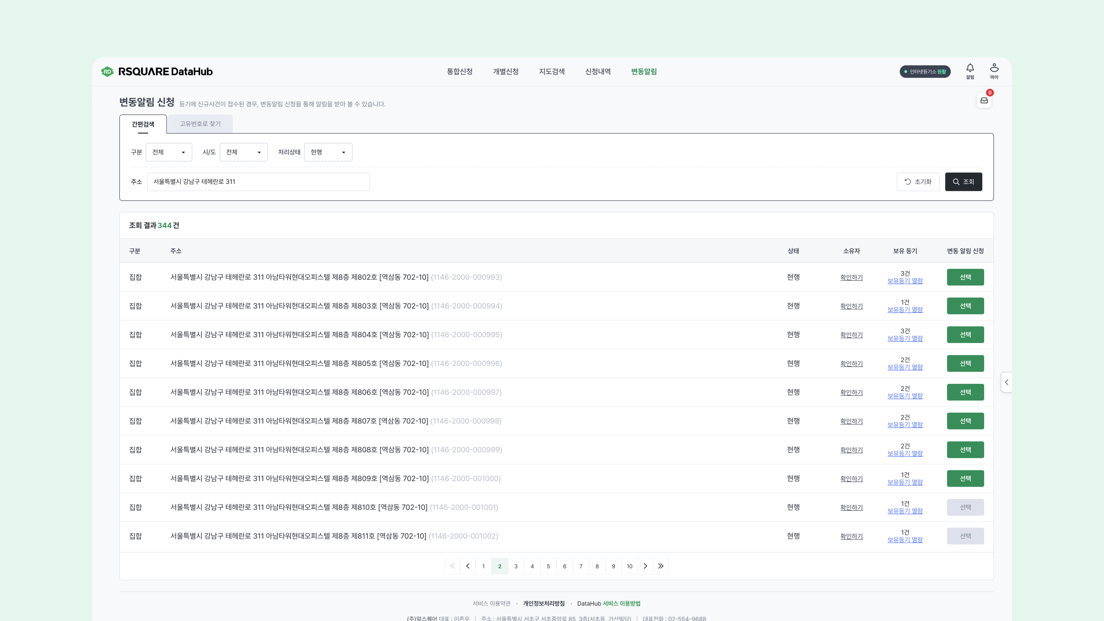Go to previous page arrow in pagination

(467, 566)
